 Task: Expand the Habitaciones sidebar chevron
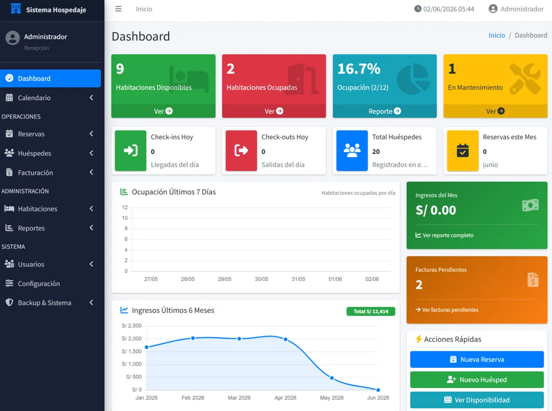pos(91,209)
